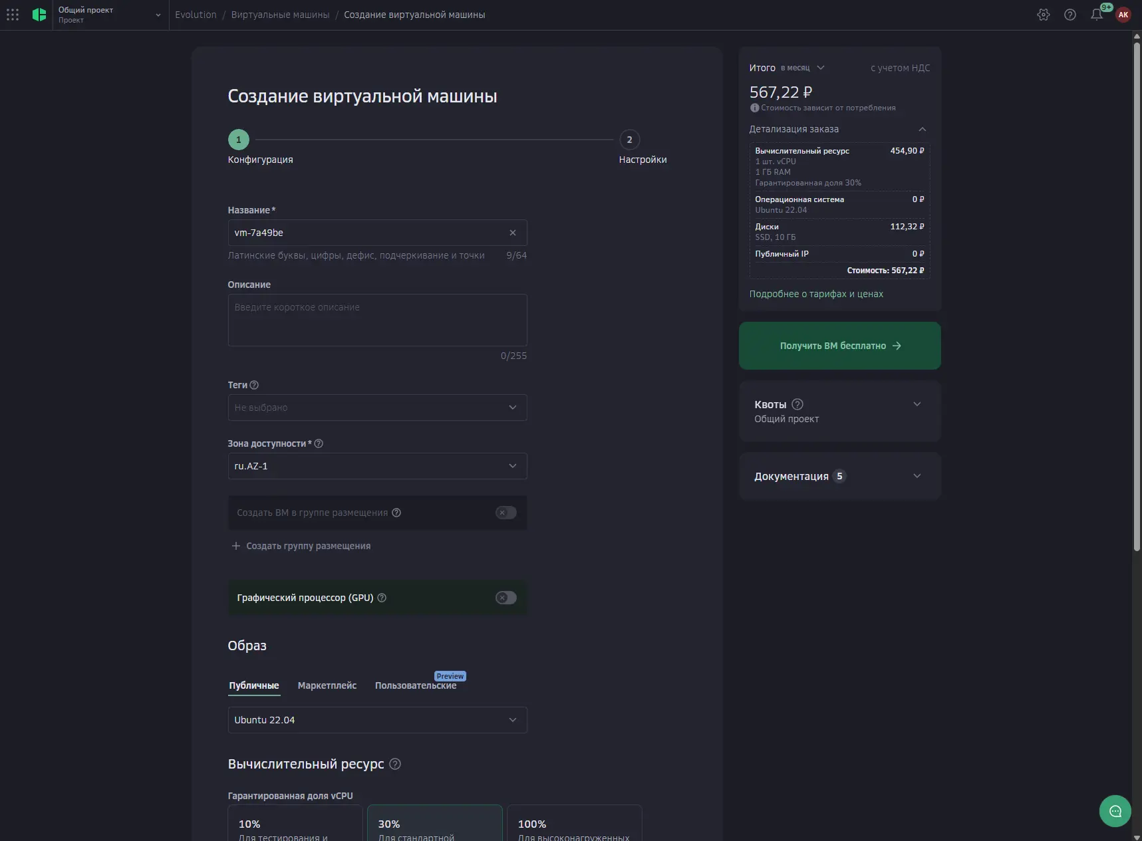Screen dimensions: 1142x841
Task: Switch to the Маркетплейс image tab
Action: click(327, 685)
